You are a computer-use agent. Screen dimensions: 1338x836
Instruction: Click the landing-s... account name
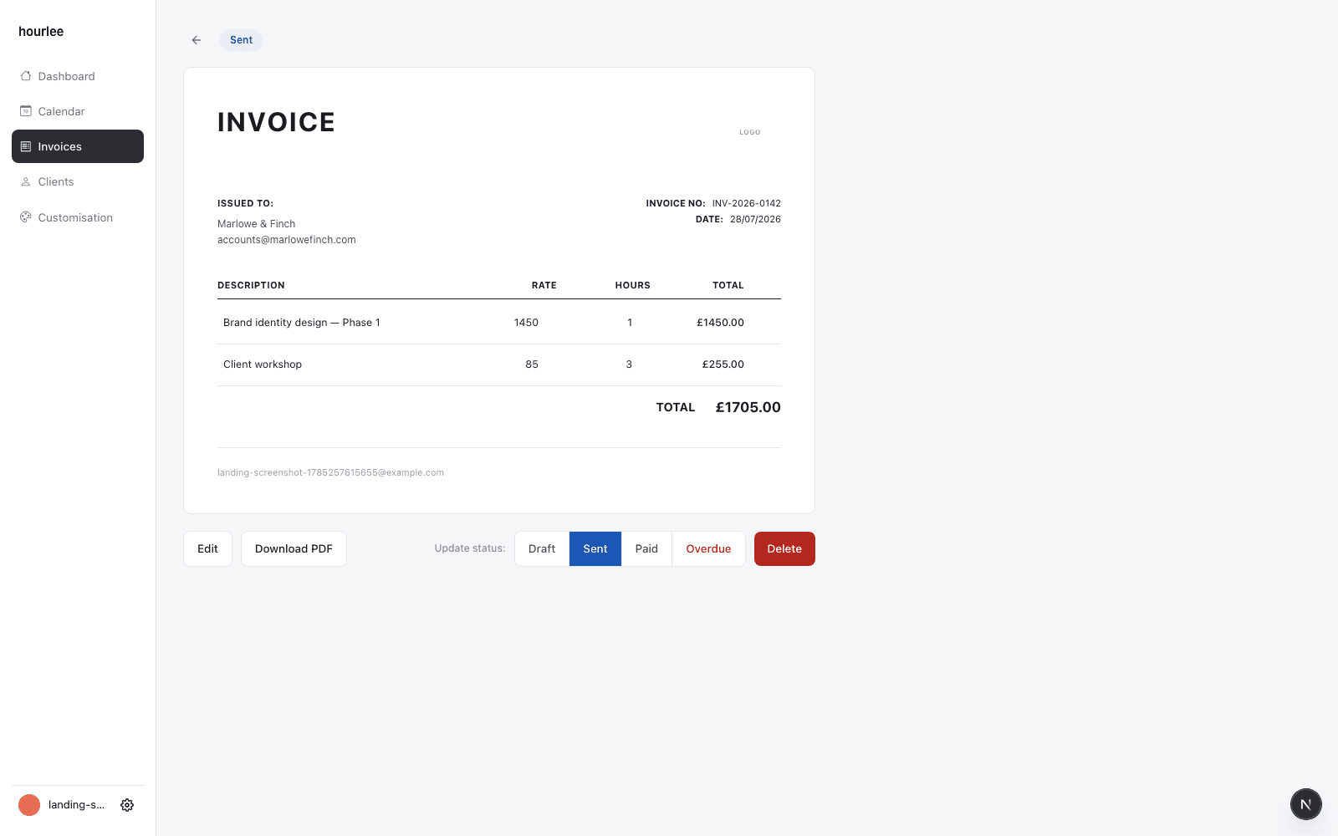(x=76, y=805)
